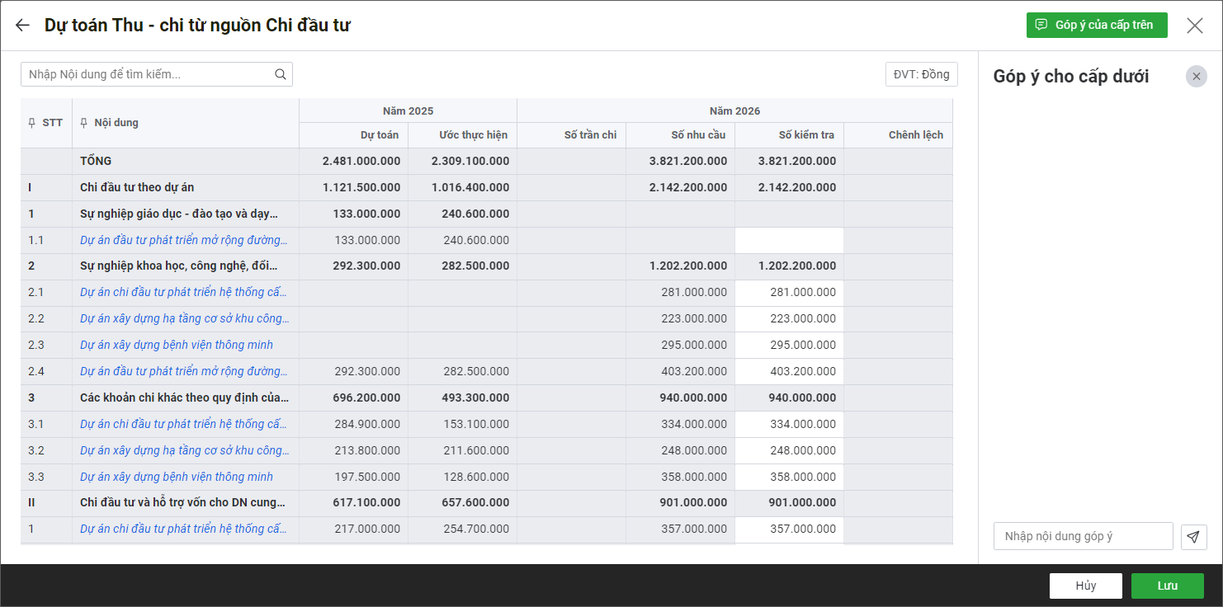The width and height of the screenshot is (1223, 607).
Task: Click the pin icon beside Nội dung header
Action: coord(83,123)
